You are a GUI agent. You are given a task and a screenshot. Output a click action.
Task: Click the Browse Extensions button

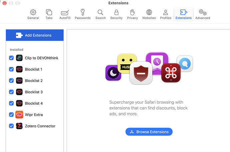pyautogui.click(x=149, y=132)
